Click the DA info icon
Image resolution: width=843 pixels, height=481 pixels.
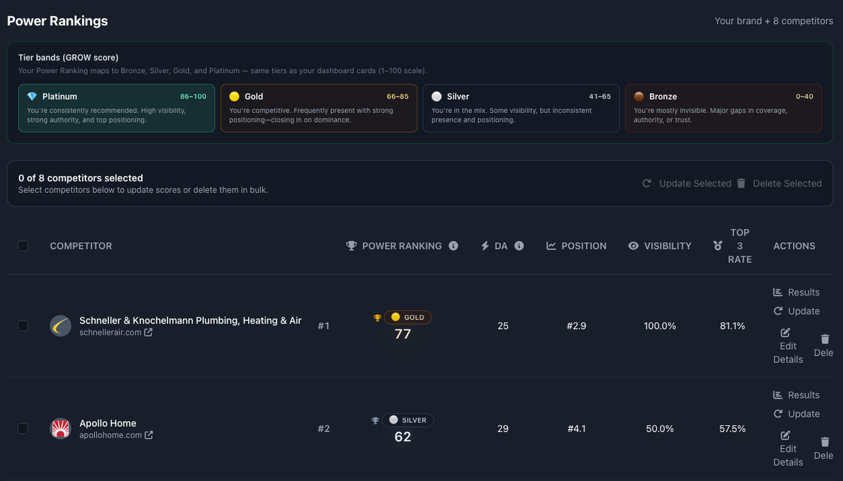pyautogui.click(x=519, y=246)
